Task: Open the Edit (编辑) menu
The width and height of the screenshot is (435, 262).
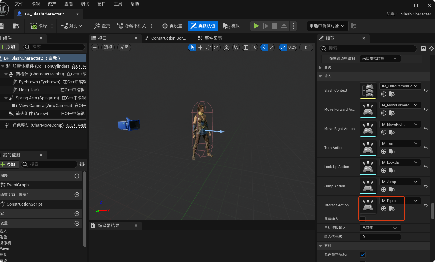Action: [x=36, y=4]
